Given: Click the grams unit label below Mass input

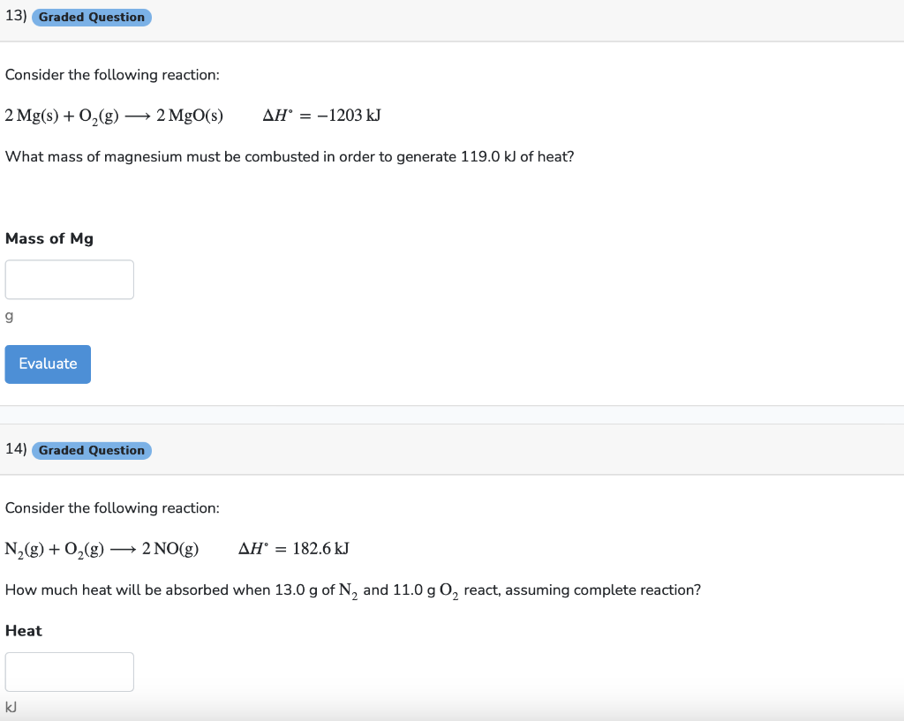Looking at the screenshot, I should coord(8,315).
